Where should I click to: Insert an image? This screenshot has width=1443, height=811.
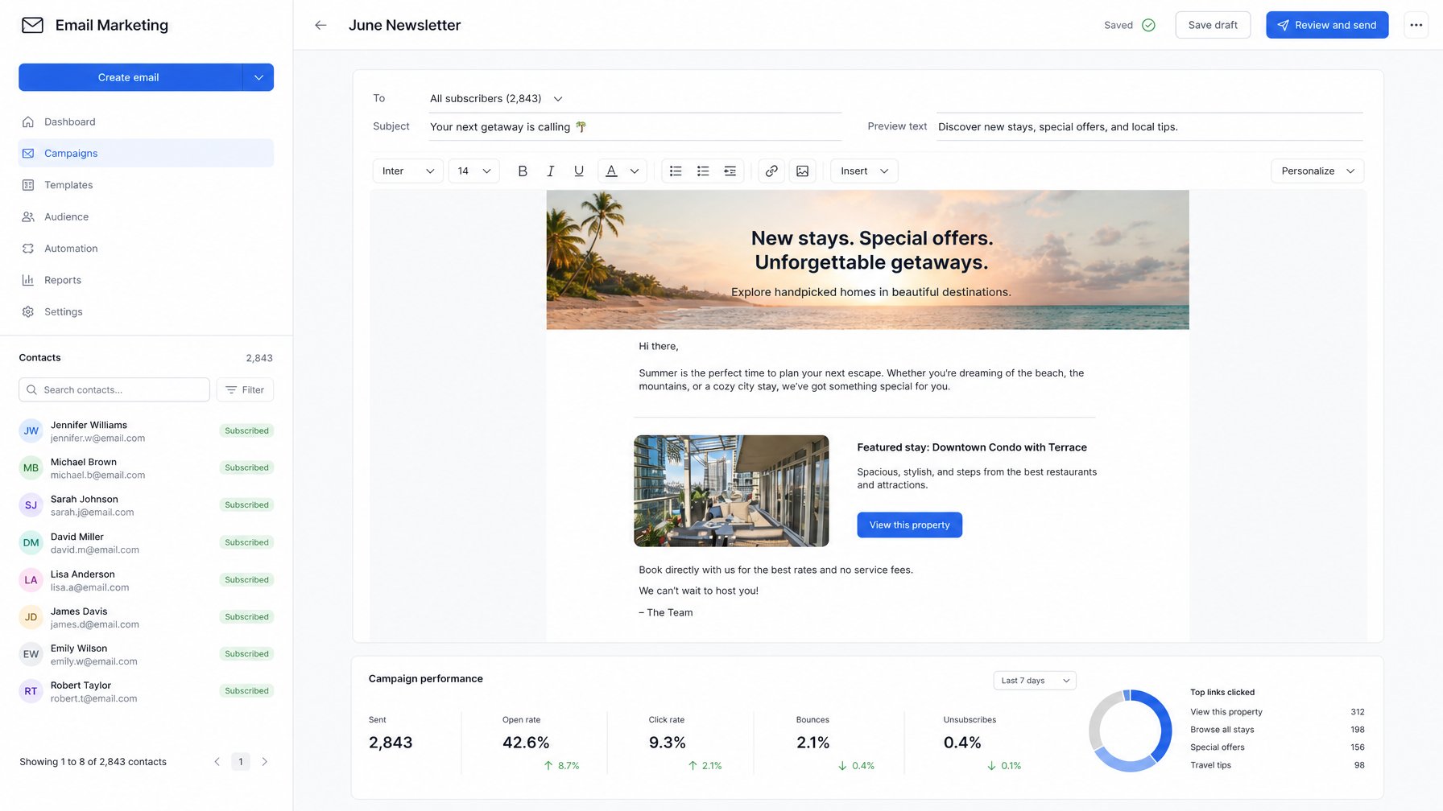(803, 171)
